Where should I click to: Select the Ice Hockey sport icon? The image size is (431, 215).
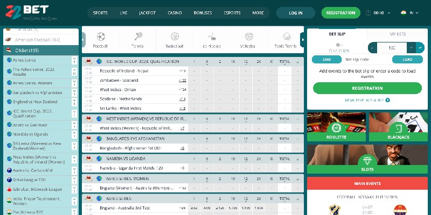click(x=212, y=37)
